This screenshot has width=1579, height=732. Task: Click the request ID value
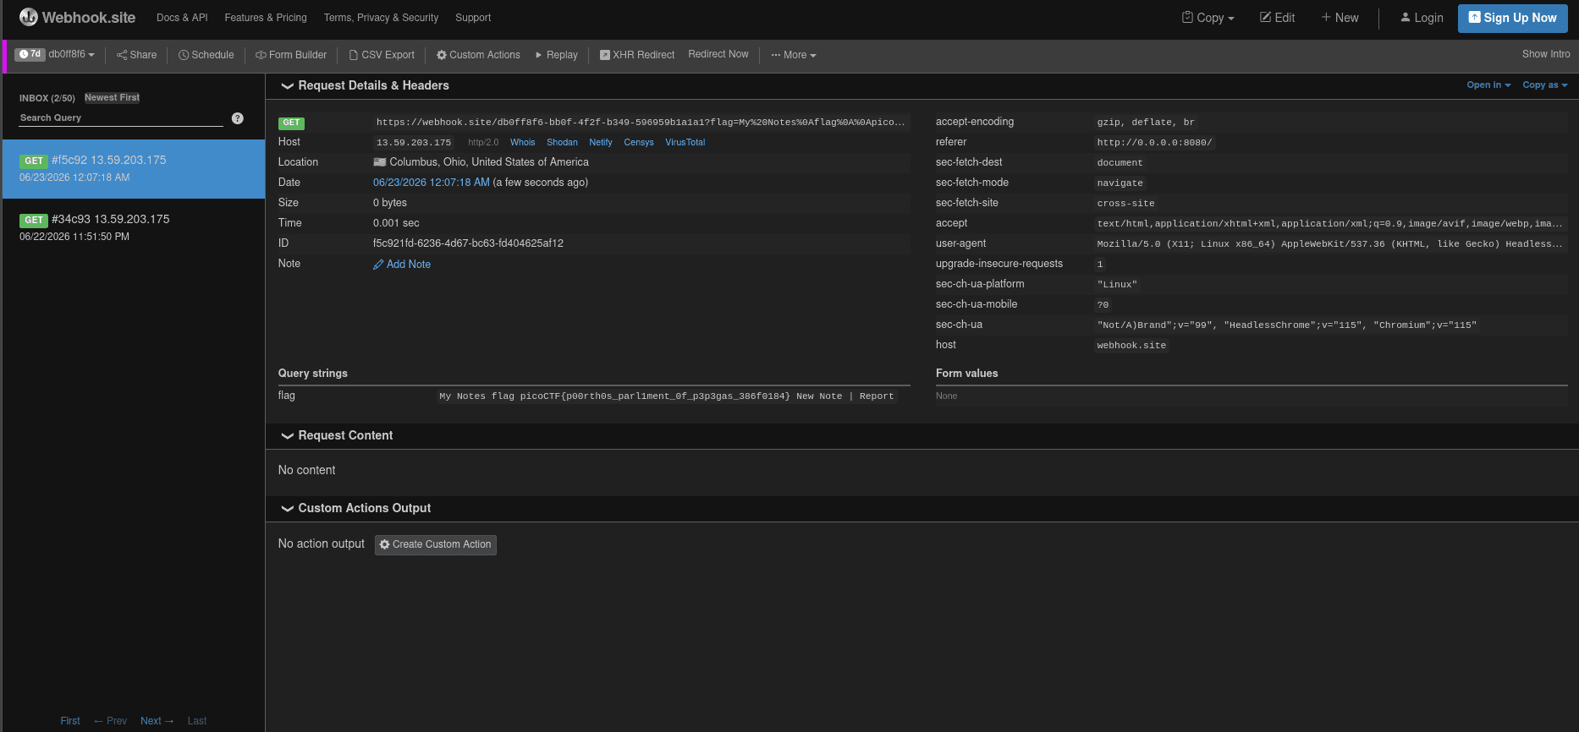pos(468,243)
